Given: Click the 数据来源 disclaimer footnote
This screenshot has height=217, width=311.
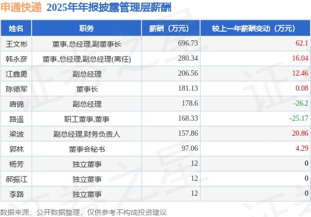Looking at the screenshot, I should [83, 212].
